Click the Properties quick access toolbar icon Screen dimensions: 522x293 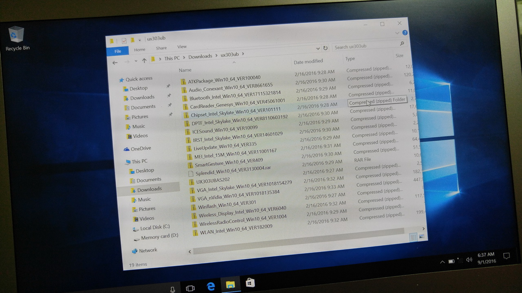[124, 41]
